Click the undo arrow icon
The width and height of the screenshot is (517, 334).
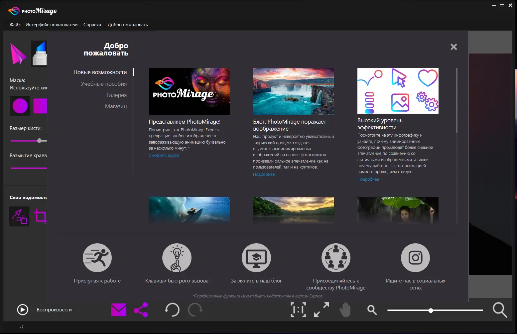coord(172,310)
